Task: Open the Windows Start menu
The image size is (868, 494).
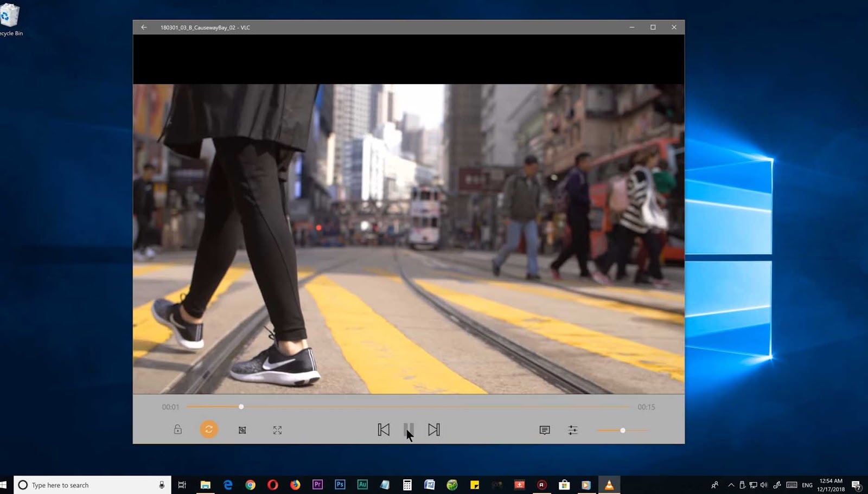Action: [4, 485]
